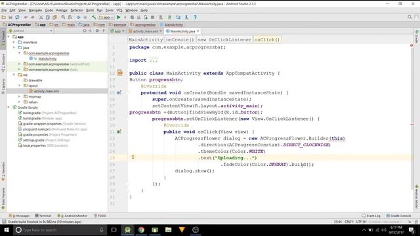Close the MainActivity.java tab

198,31
